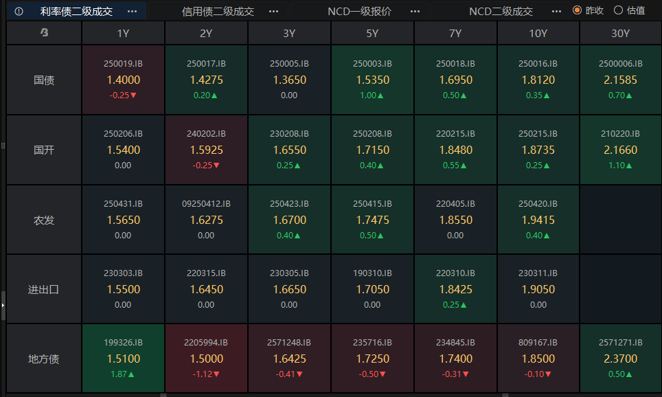This screenshot has height=397, width=662.
Task: Open the ellipsis menu next to 信用债二级成交
Action: click(274, 11)
